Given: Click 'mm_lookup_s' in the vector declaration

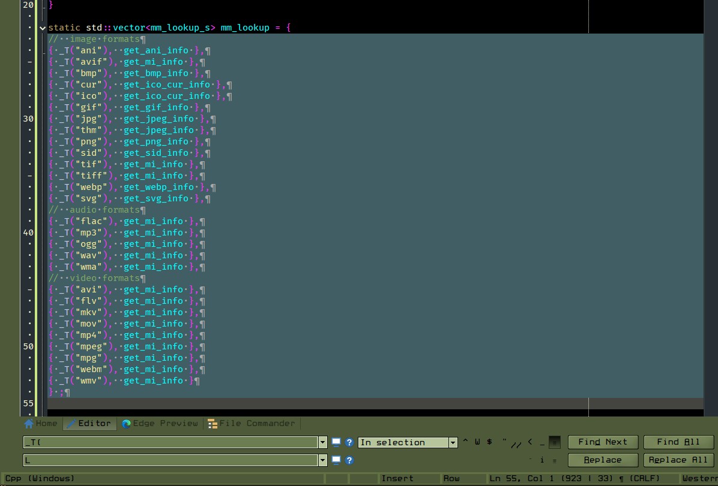Looking at the screenshot, I should [x=181, y=28].
